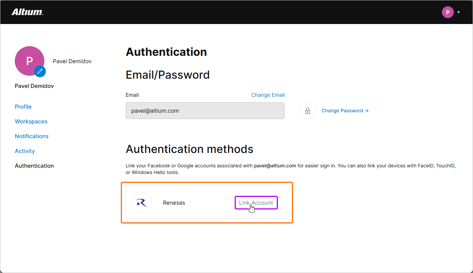Click the Authentication methods heading
This screenshot has height=273, width=473.
tap(190, 149)
